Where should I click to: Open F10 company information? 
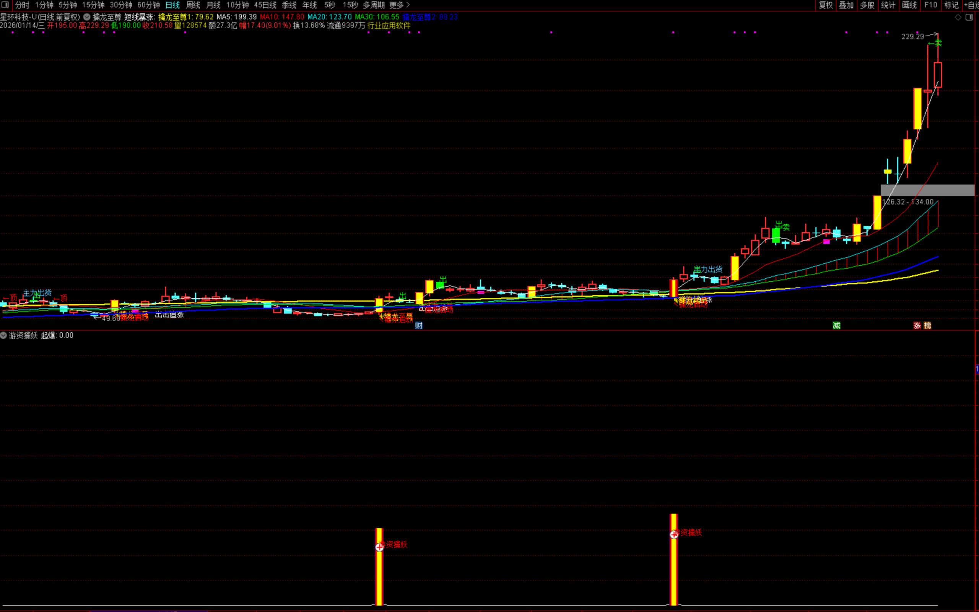pyautogui.click(x=931, y=5)
